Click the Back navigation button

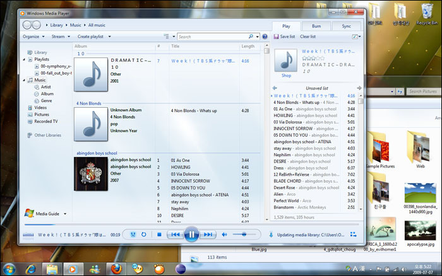[27, 25]
